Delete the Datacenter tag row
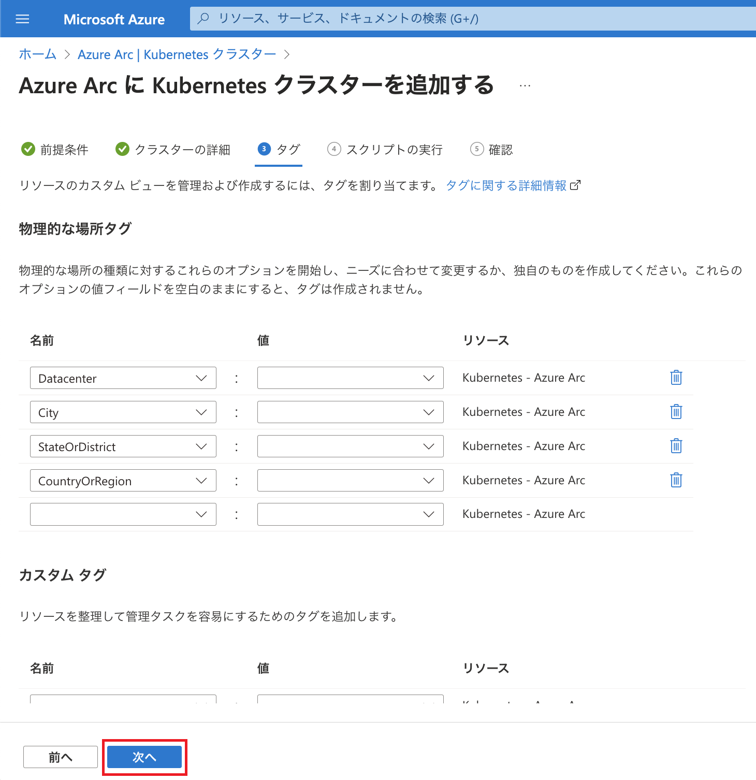Image resolution: width=756 pixels, height=780 pixels. (676, 378)
